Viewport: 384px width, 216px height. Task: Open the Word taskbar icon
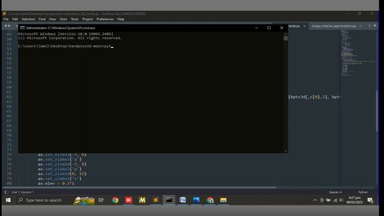tap(182, 200)
